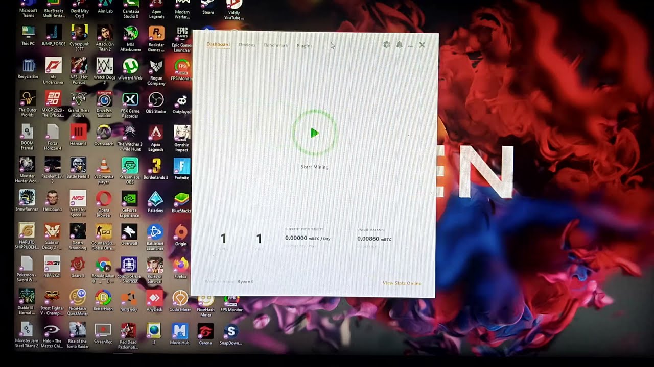Click the FBX Game Recorder icon
Image resolution: width=654 pixels, height=367 pixels.
130,105
